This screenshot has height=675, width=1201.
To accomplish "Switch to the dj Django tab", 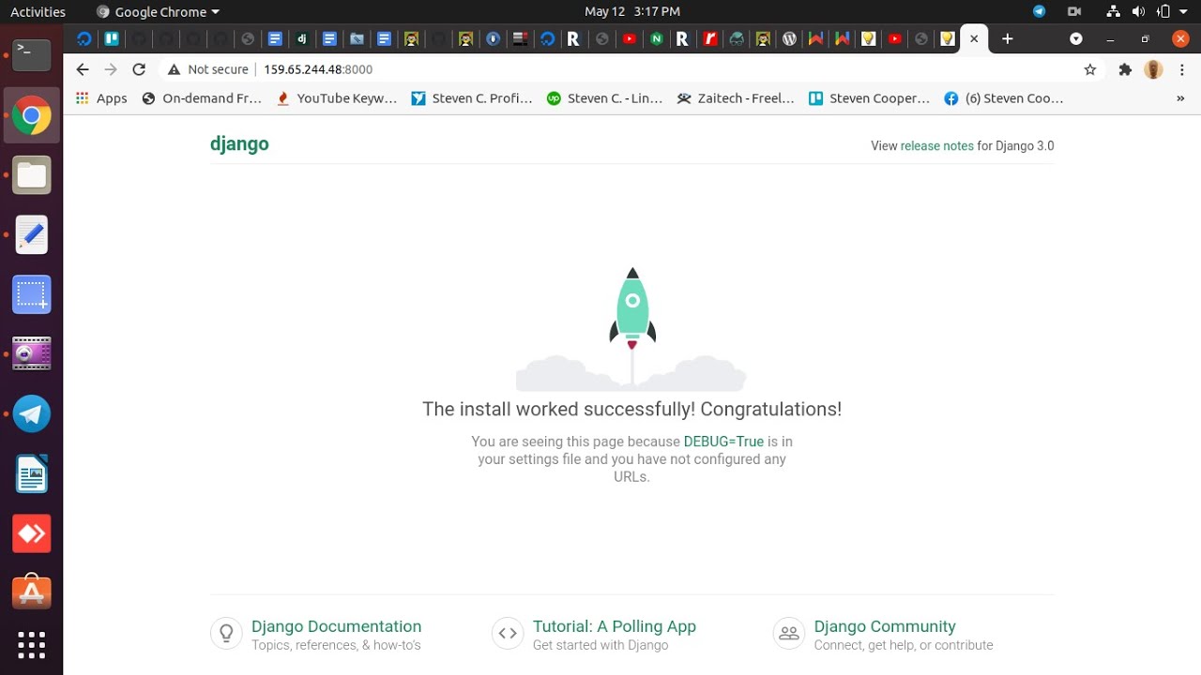I will click(302, 38).
